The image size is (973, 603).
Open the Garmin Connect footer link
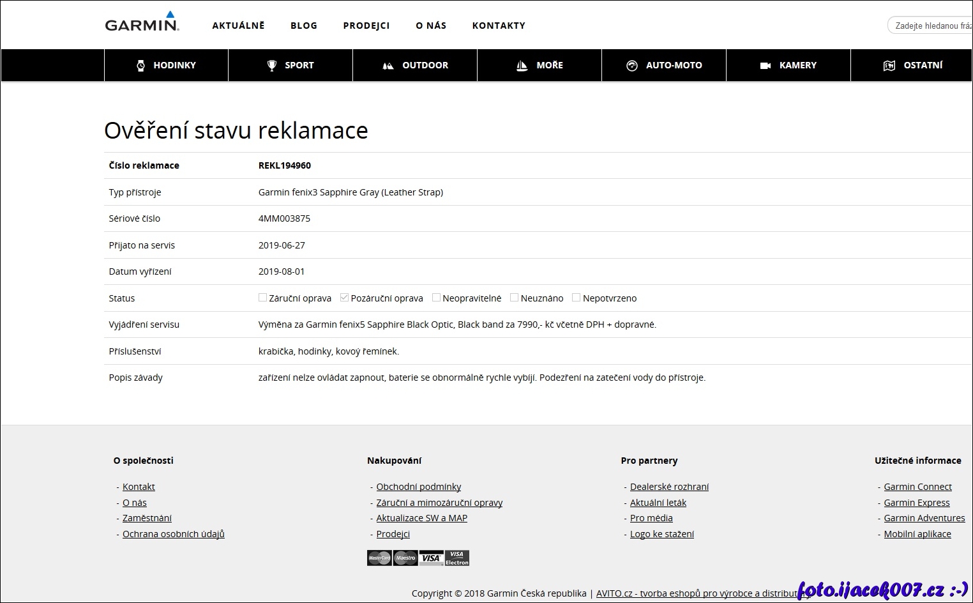tap(917, 487)
